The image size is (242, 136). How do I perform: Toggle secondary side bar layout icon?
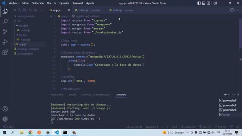pyautogui.click(x=208, y=3)
